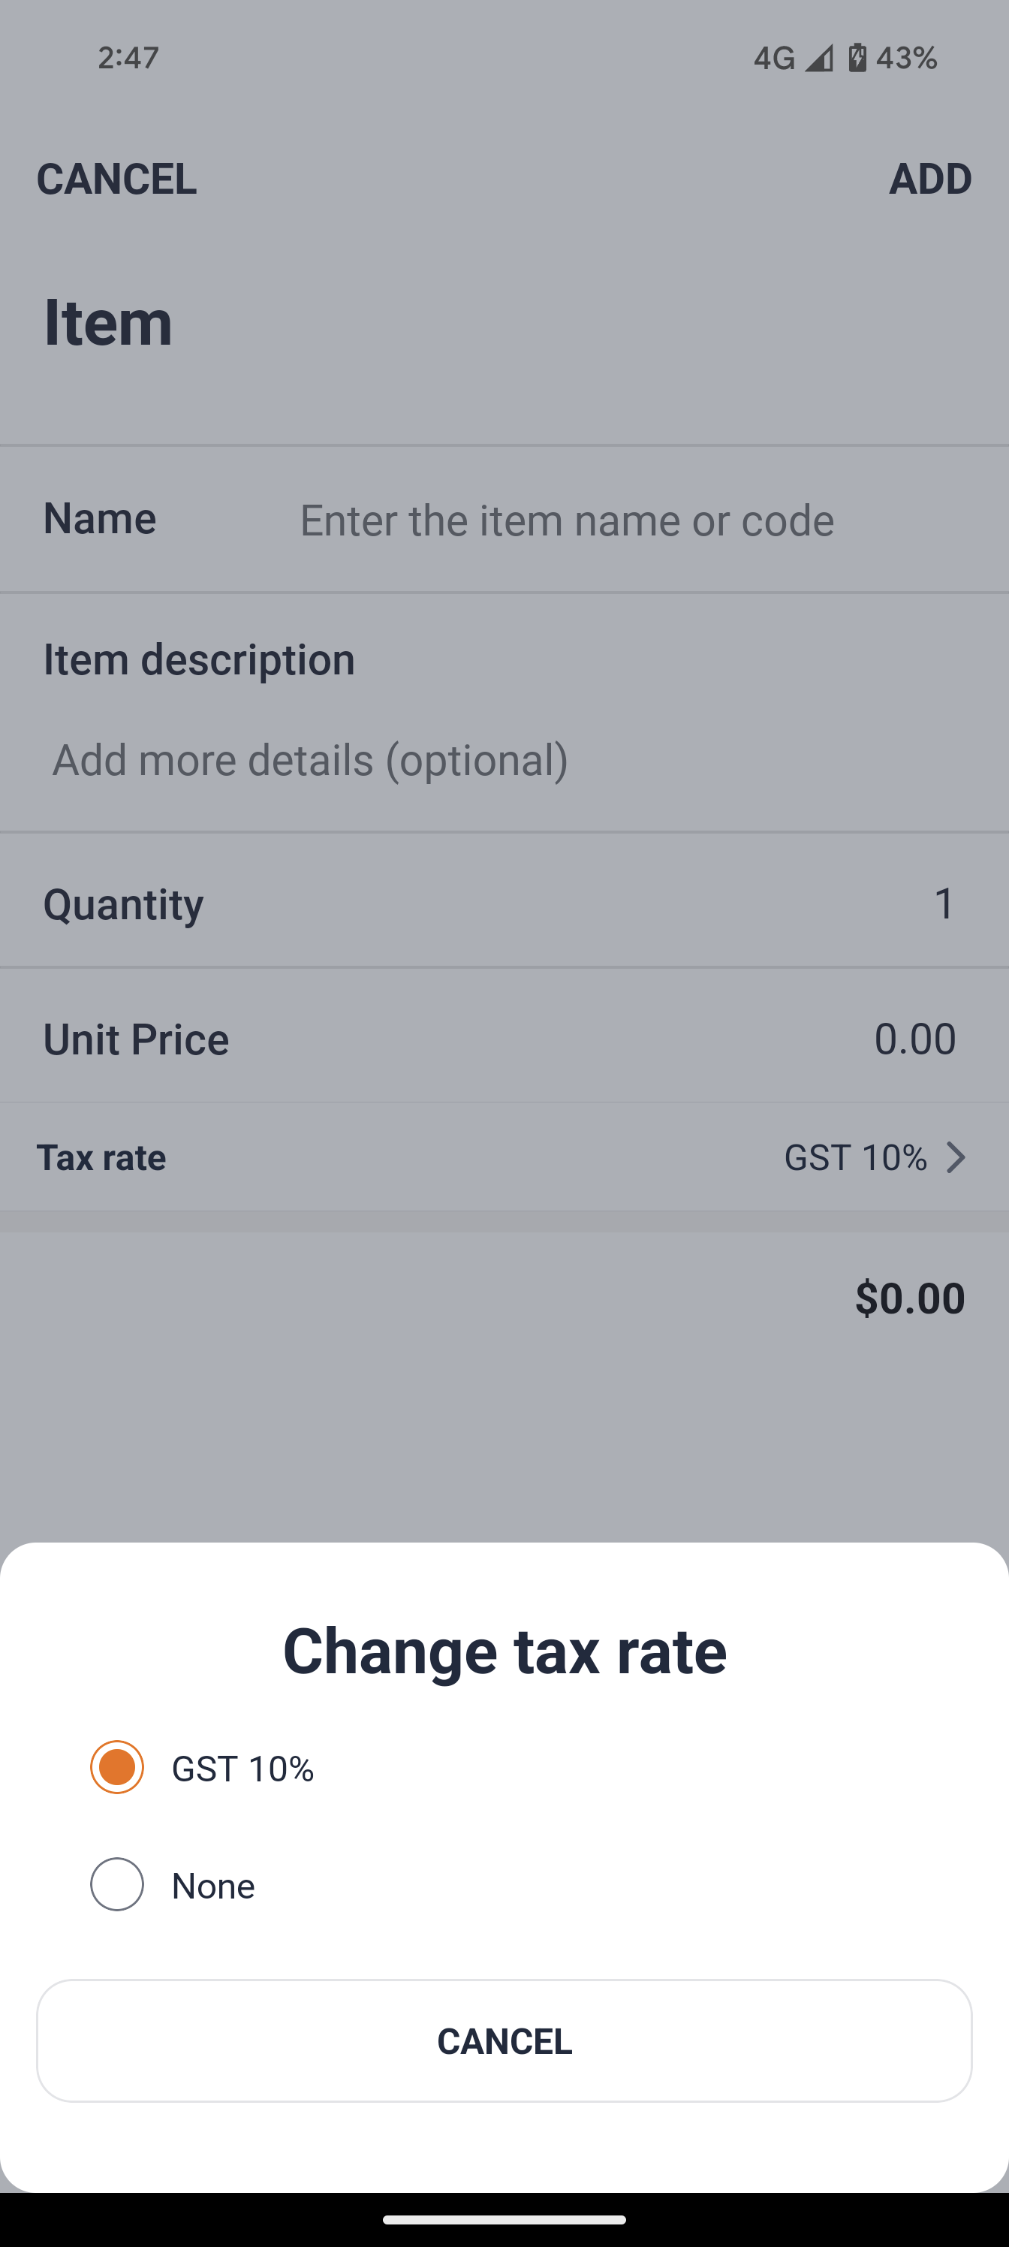
Task: Tap the clock showing 2:47
Action: (x=128, y=58)
